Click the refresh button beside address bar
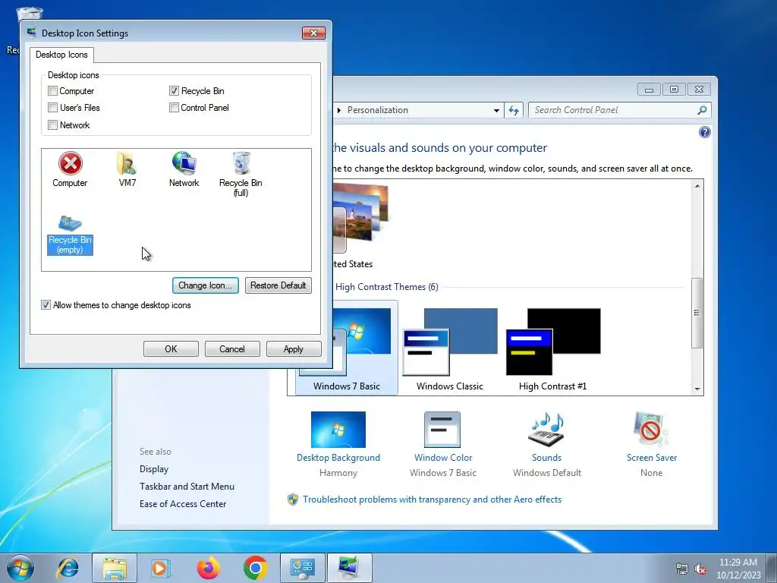 [x=514, y=110]
